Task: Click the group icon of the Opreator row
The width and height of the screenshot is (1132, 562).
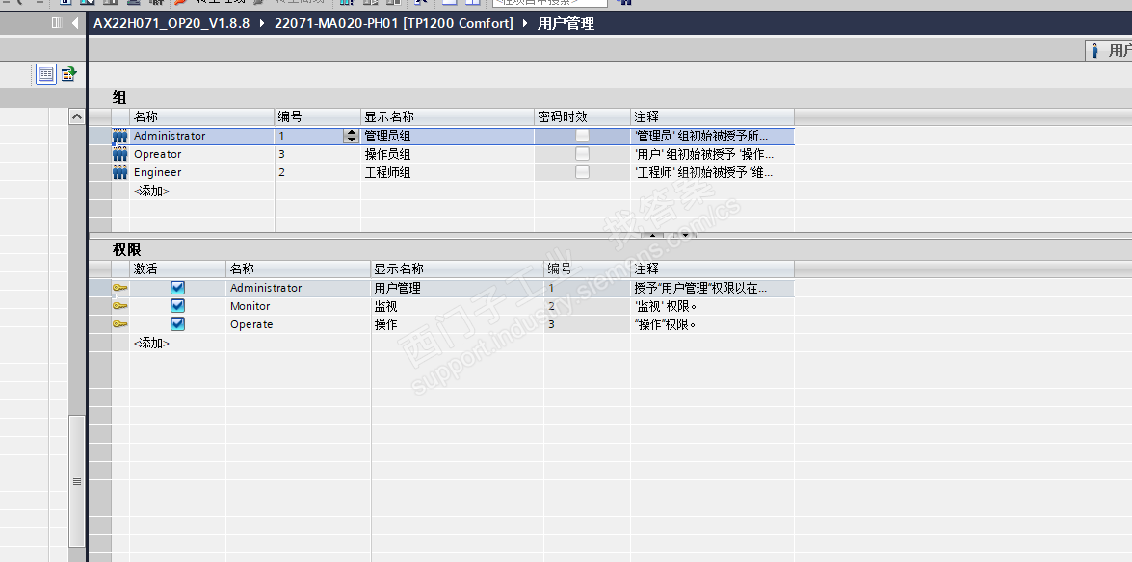Action: pos(119,154)
